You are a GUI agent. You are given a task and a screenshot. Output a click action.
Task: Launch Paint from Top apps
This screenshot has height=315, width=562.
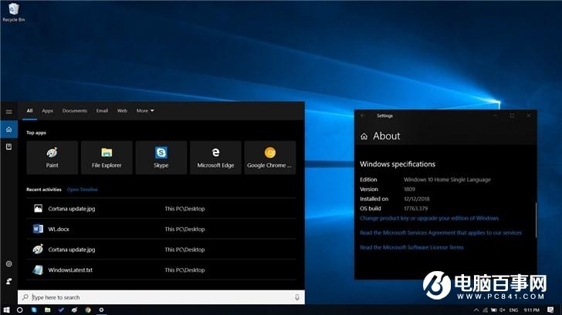52,158
